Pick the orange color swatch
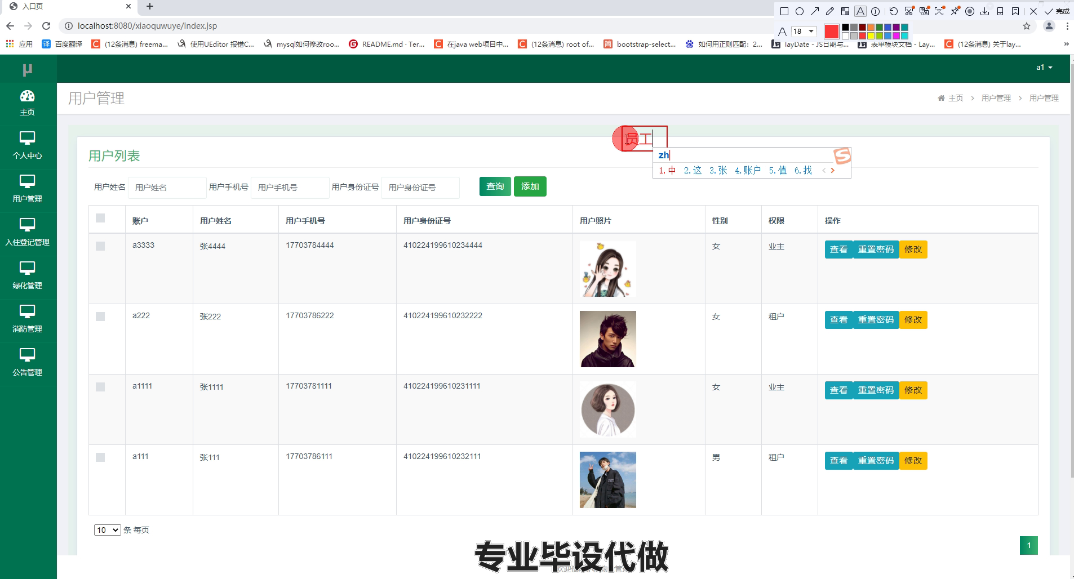Viewport: 1074px width, 579px height. pos(871,27)
